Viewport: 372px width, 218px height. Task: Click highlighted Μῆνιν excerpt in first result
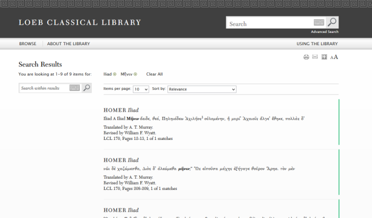coord(133,119)
